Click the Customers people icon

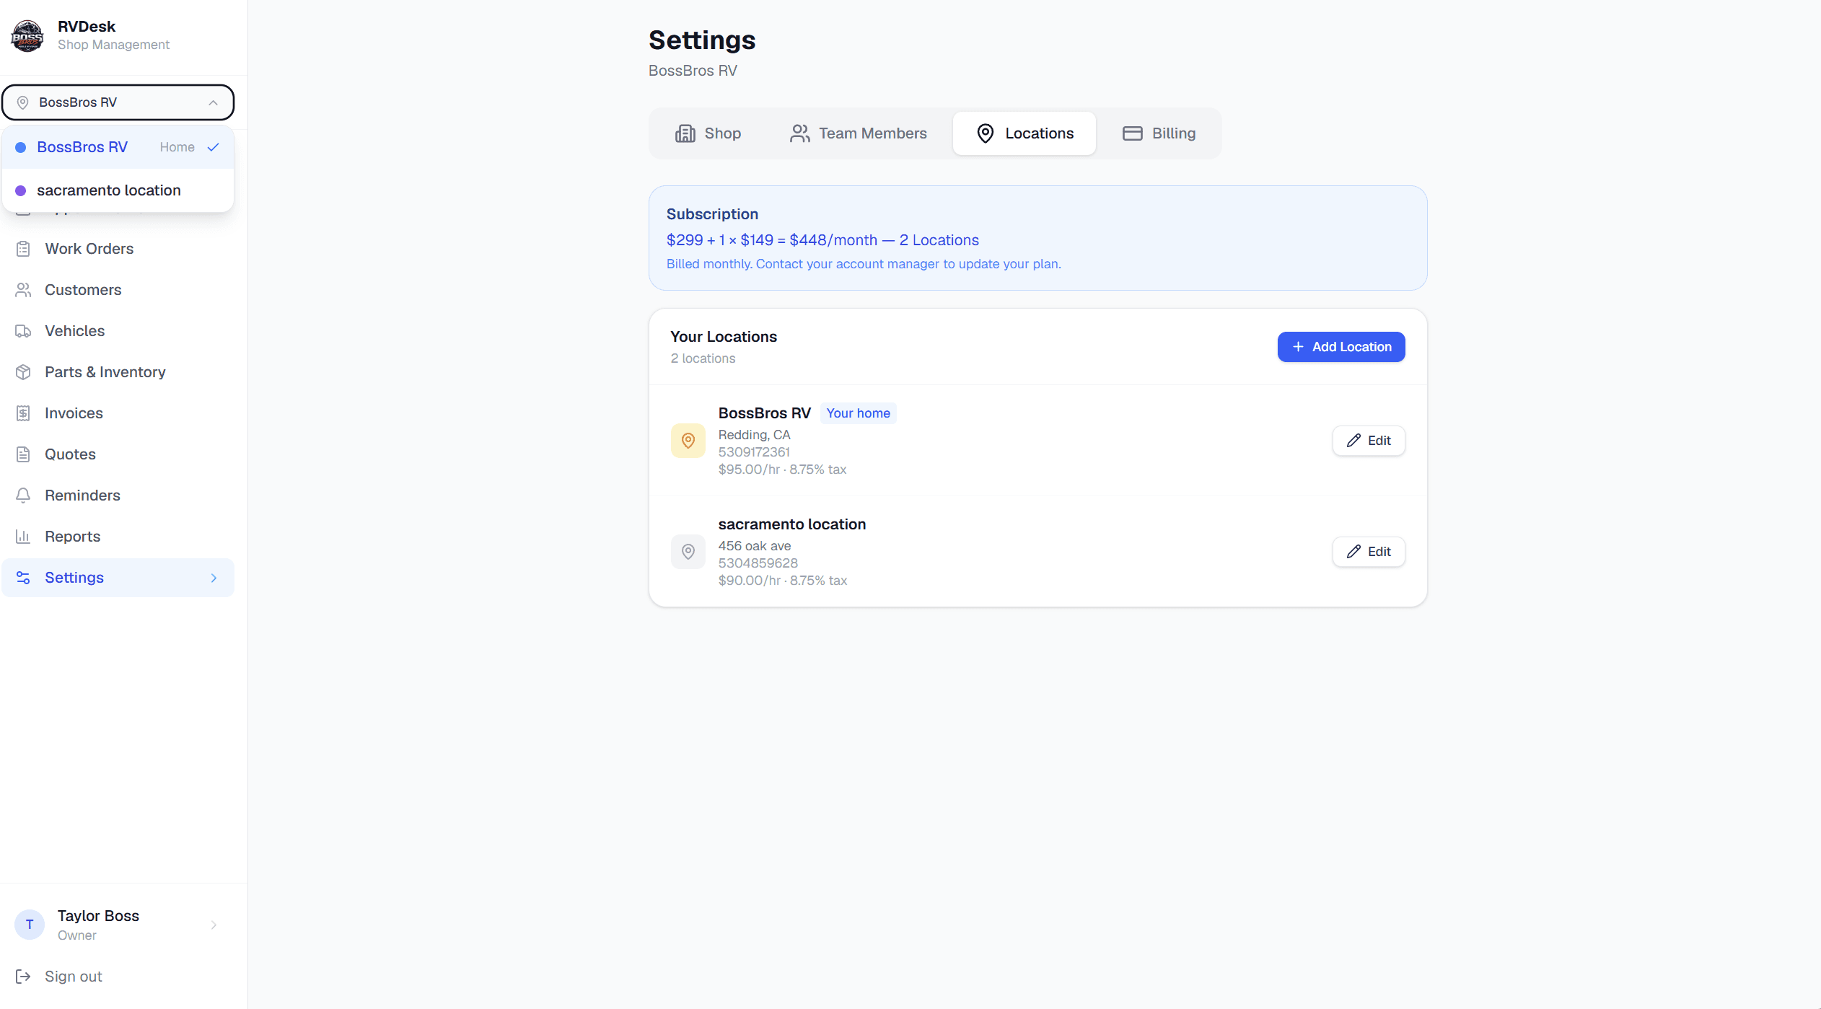[x=23, y=290]
